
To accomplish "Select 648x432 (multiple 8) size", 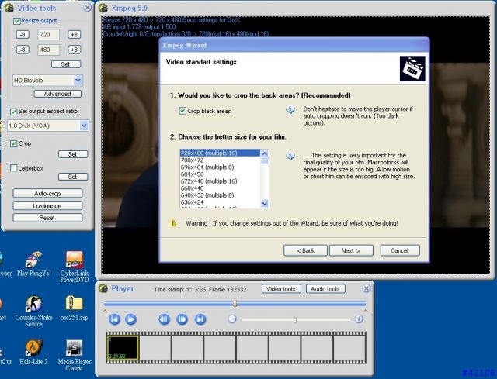I will (x=220, y=195).
